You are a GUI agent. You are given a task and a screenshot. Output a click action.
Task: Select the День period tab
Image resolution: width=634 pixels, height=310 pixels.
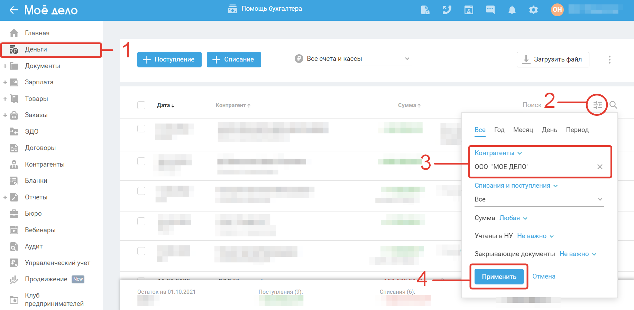click(550, 130)
